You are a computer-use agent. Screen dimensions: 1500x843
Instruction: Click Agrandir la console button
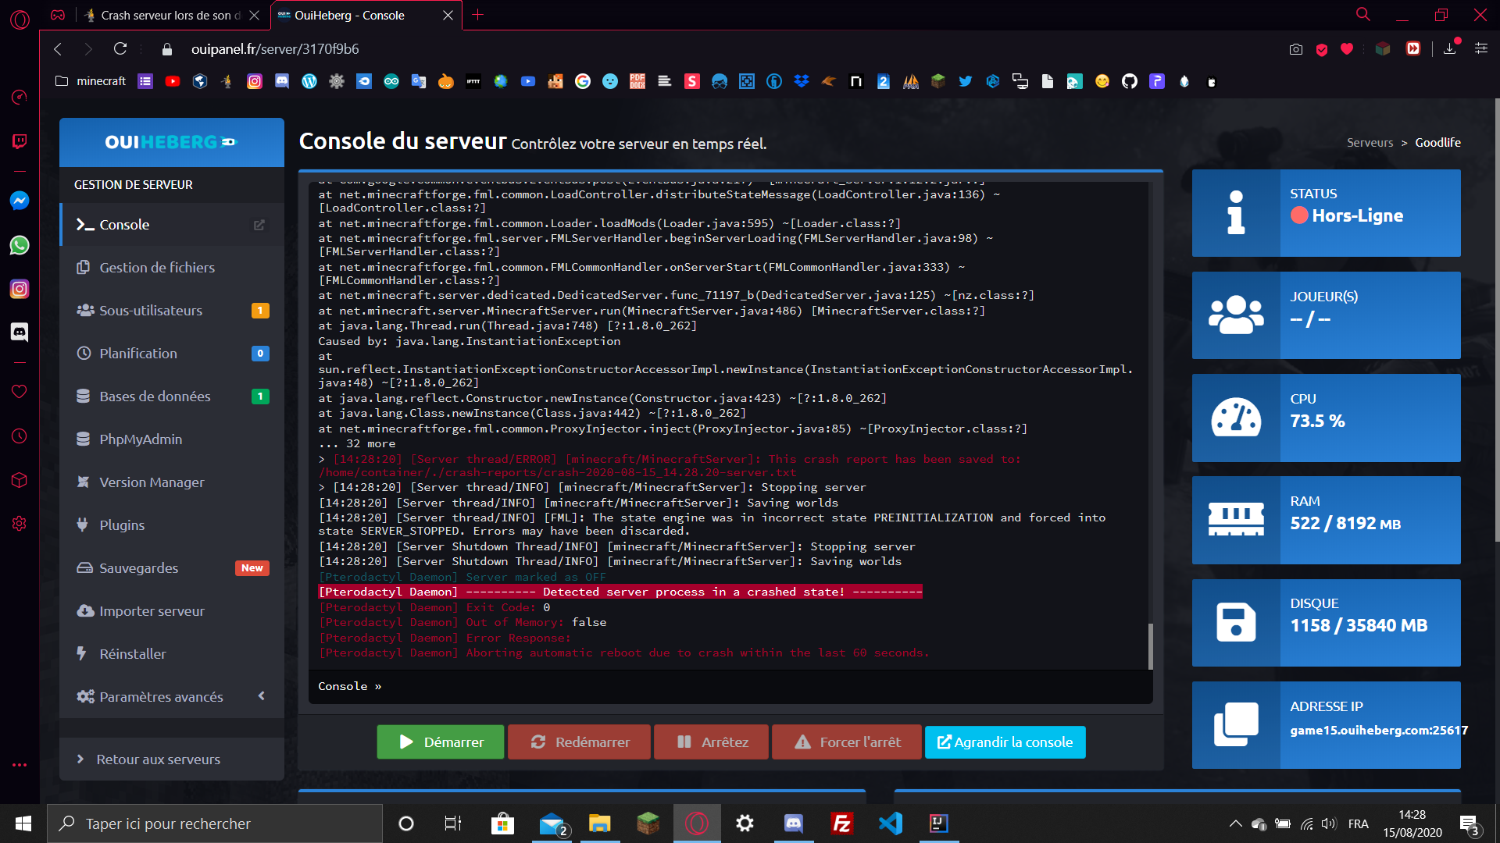pyautogui.click(x=1005, y=742)
